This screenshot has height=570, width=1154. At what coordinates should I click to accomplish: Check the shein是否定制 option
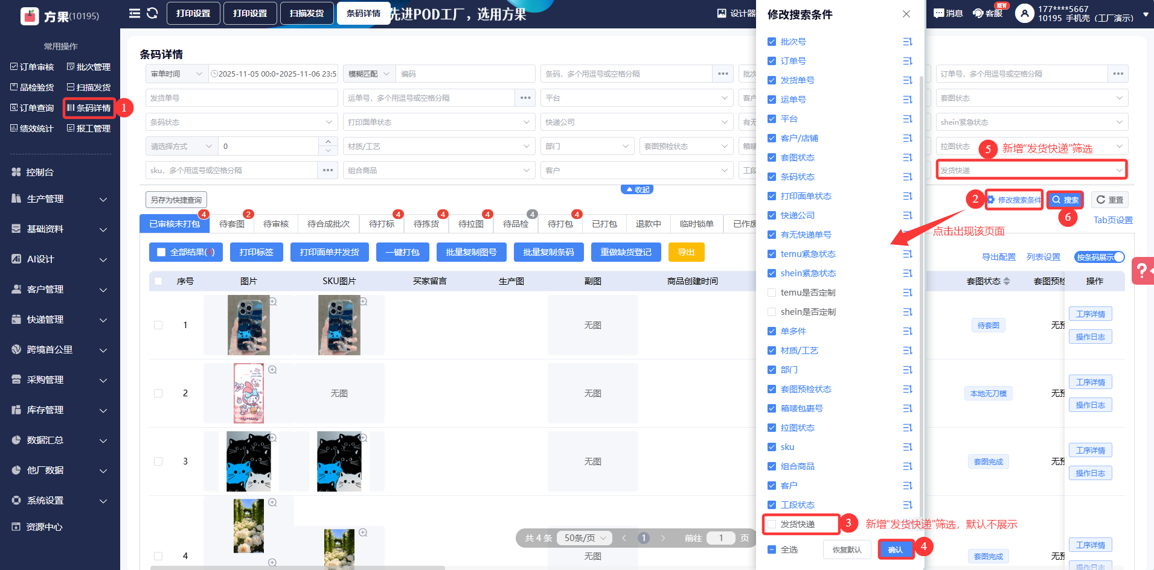[x=772, y=312]
